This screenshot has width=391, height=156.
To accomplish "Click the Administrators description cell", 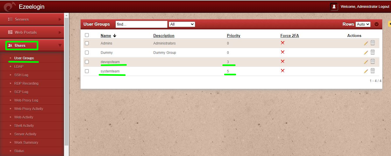I will click(164, 43).
